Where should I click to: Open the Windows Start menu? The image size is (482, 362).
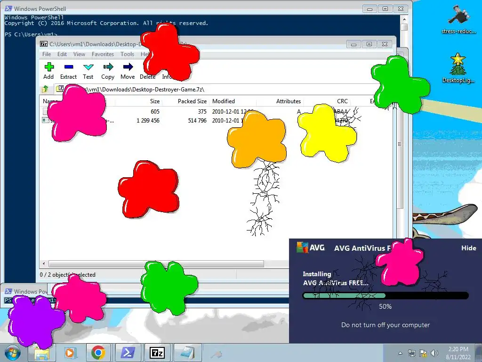coord(13,353)
